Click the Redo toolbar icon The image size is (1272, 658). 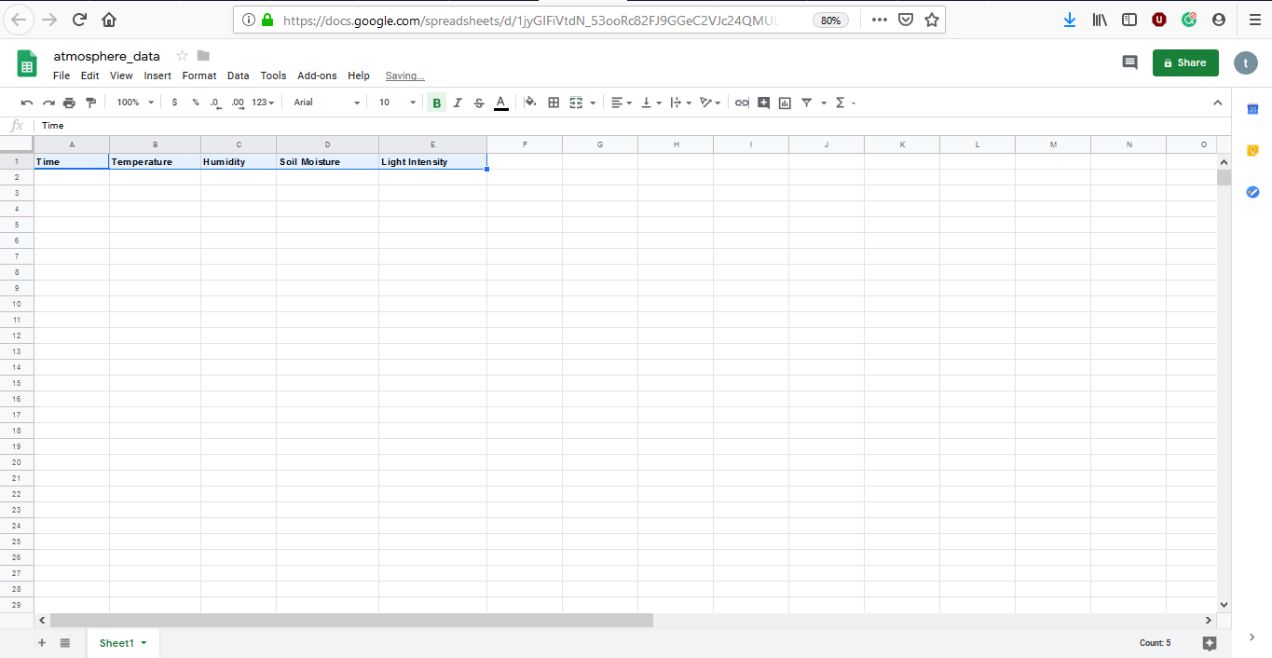pyautogui.click(x=48, y=103)
